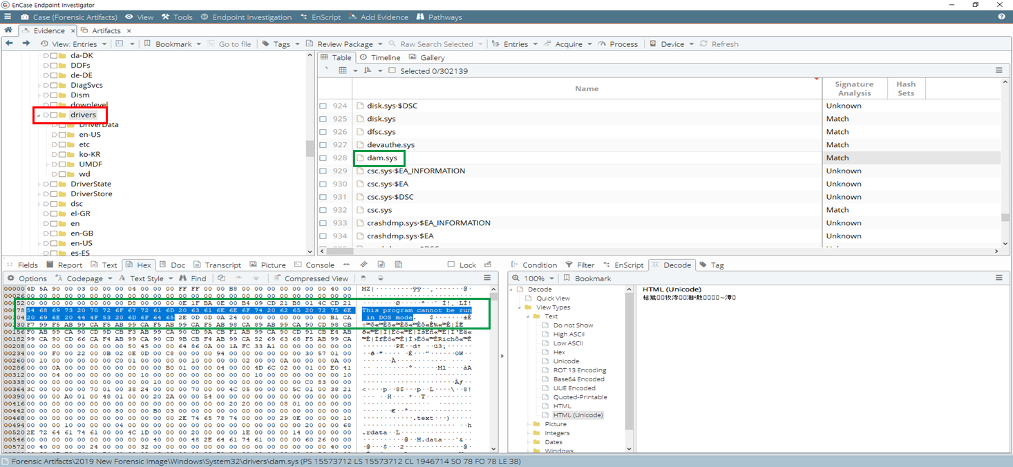Image resolution: width=1013 pixels, height=467 pixels.
Task: Switch to the Timeline view tab
Action: [x=380, y=57]
